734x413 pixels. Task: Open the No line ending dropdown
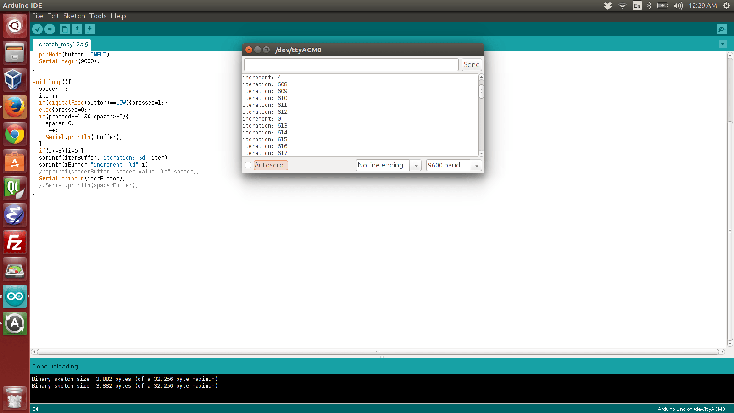[x=389, y=165]
